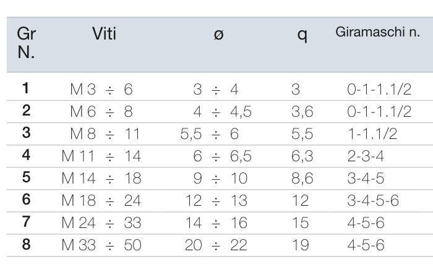
Task: Select the "M 3 ÷ 6" screw cell
Action: click(103, 90)
